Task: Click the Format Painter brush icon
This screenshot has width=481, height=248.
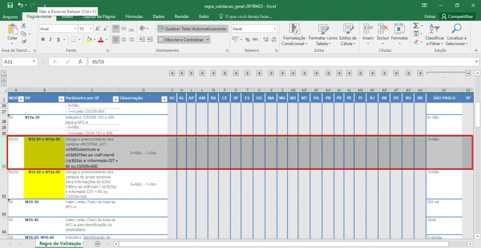Action: 24,42
